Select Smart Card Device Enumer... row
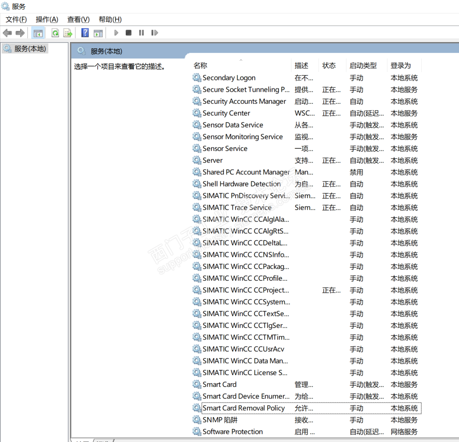The width and height of the screenshot is (459, 442). tap(306, 396)
